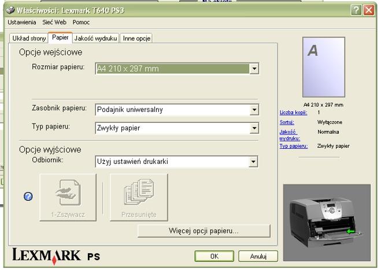Switch to the Układ strony tab

(x=29, y=38)
